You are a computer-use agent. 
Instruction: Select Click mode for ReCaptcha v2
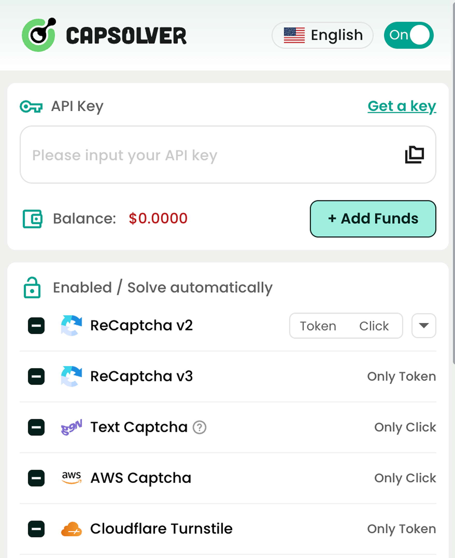click(374, 326)
